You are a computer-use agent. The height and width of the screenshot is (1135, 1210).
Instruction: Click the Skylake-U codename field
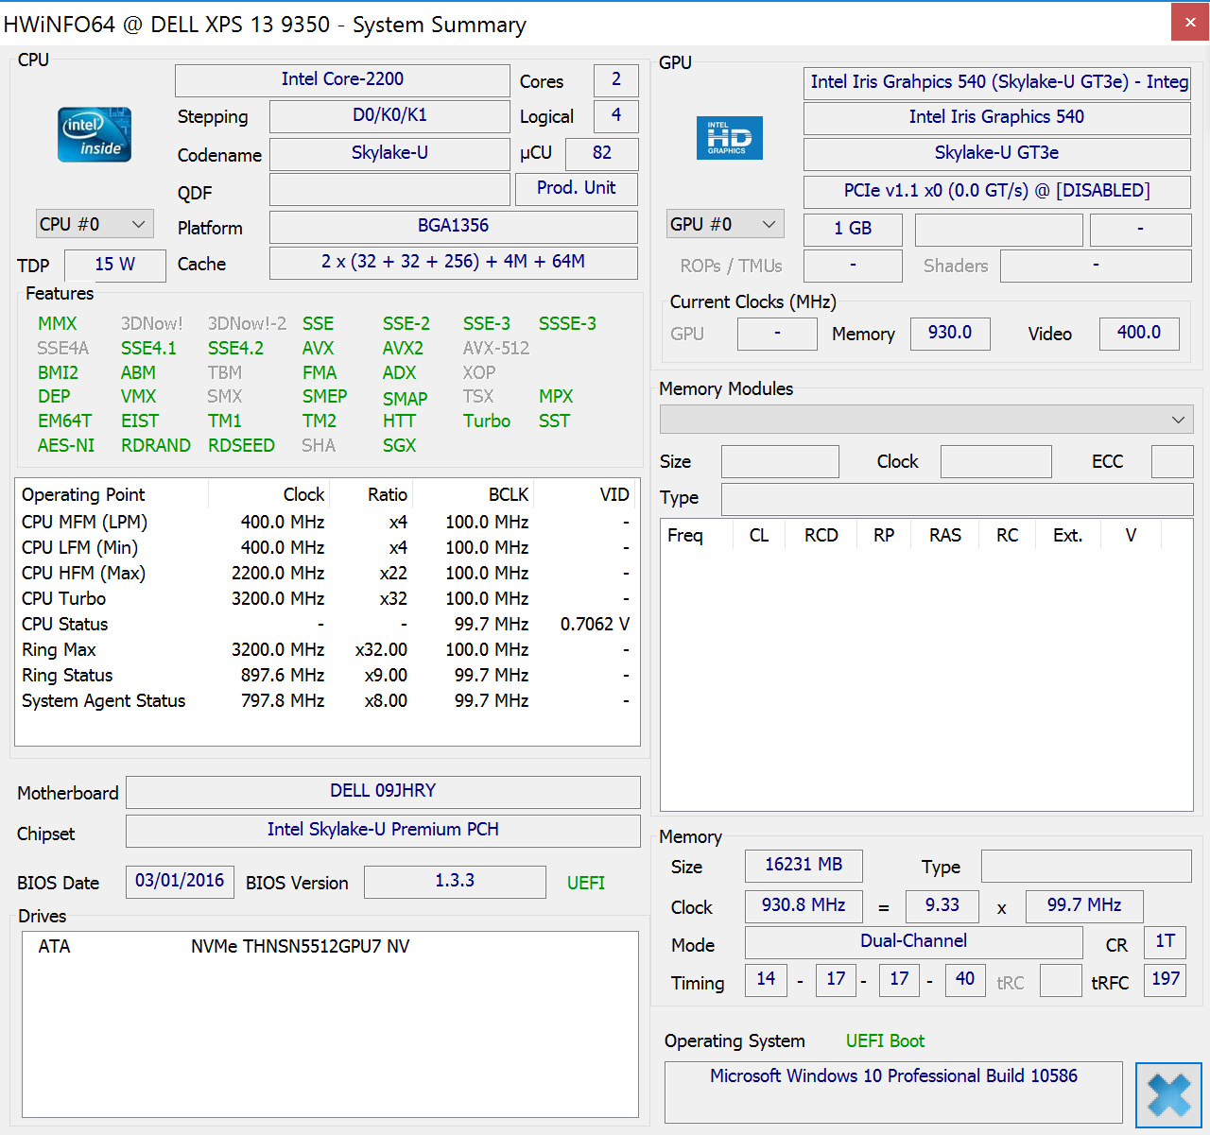click(x=389, y=153)
